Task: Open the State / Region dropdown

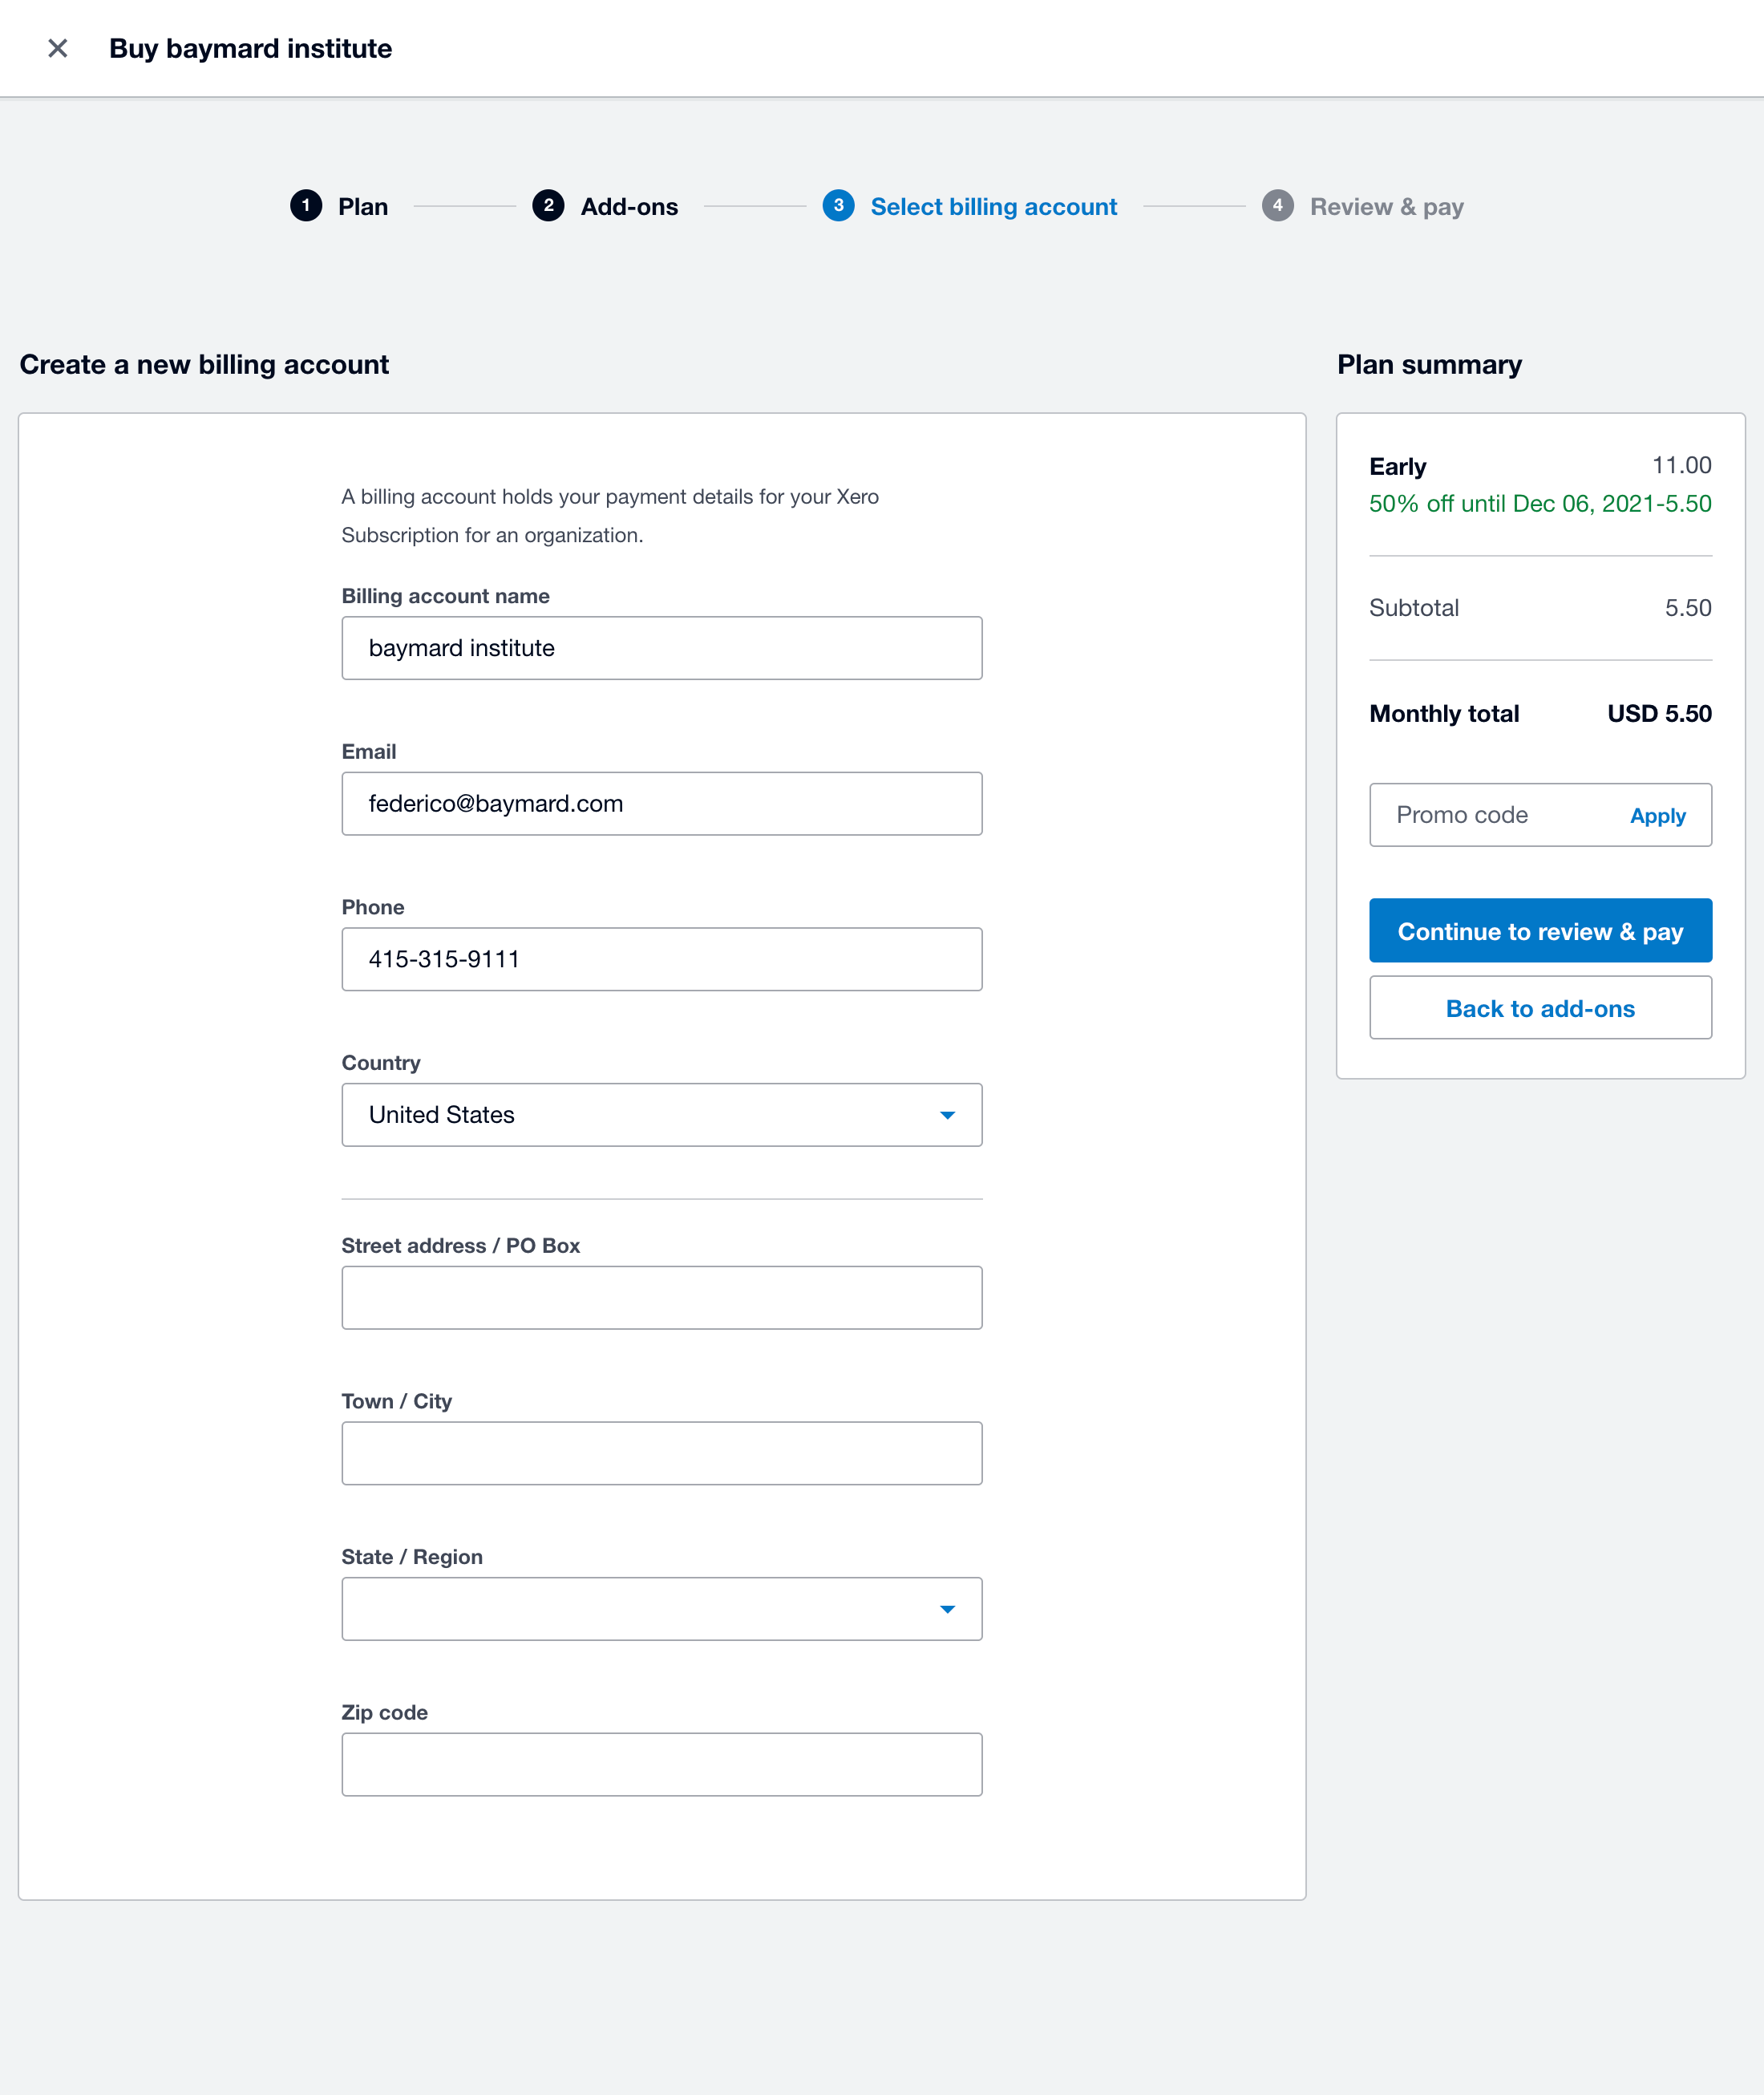Action: coord(947,1609)
